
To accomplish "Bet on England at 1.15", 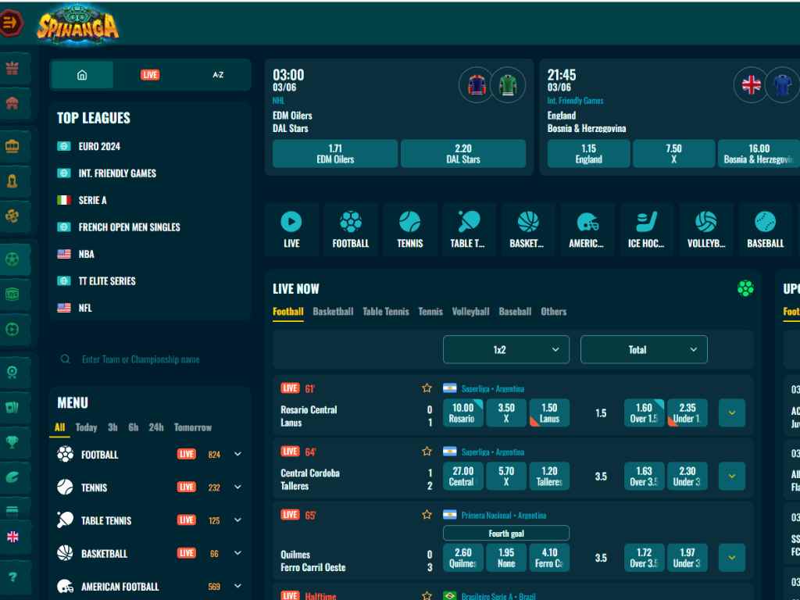I will click(x=589, y=154).
